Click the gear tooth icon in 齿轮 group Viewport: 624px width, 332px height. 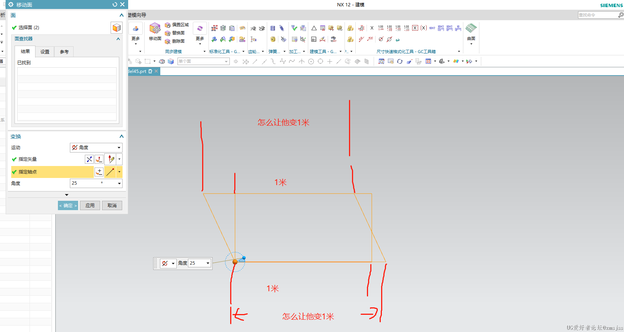(253, 28)
